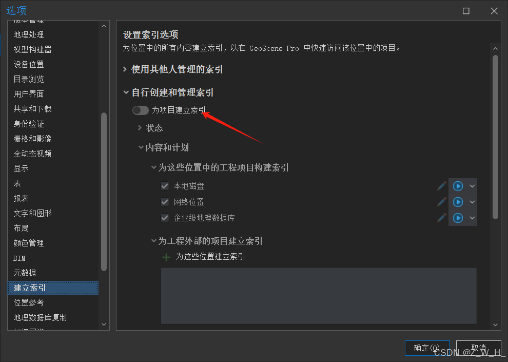
Task: Uncheck the 企业级地理数据库 checkbox
Action: (x=165, y=218)
